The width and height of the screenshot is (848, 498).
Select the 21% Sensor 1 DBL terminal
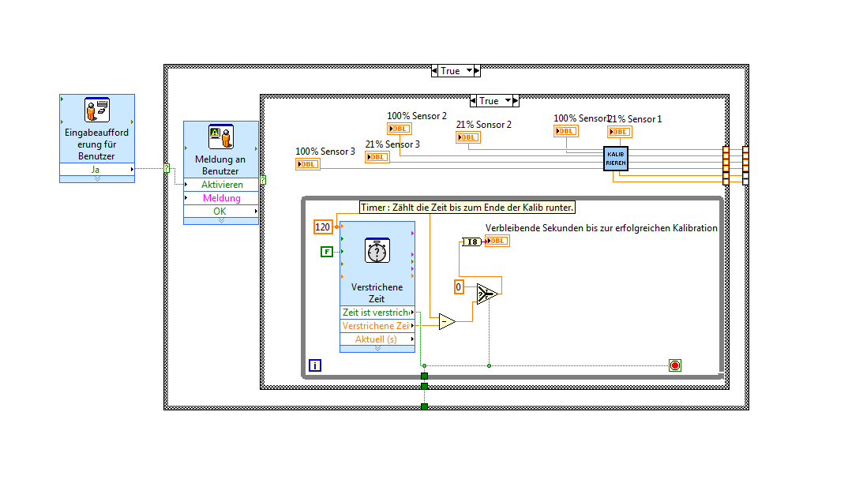pyautogui.click(x=619, y=132)
